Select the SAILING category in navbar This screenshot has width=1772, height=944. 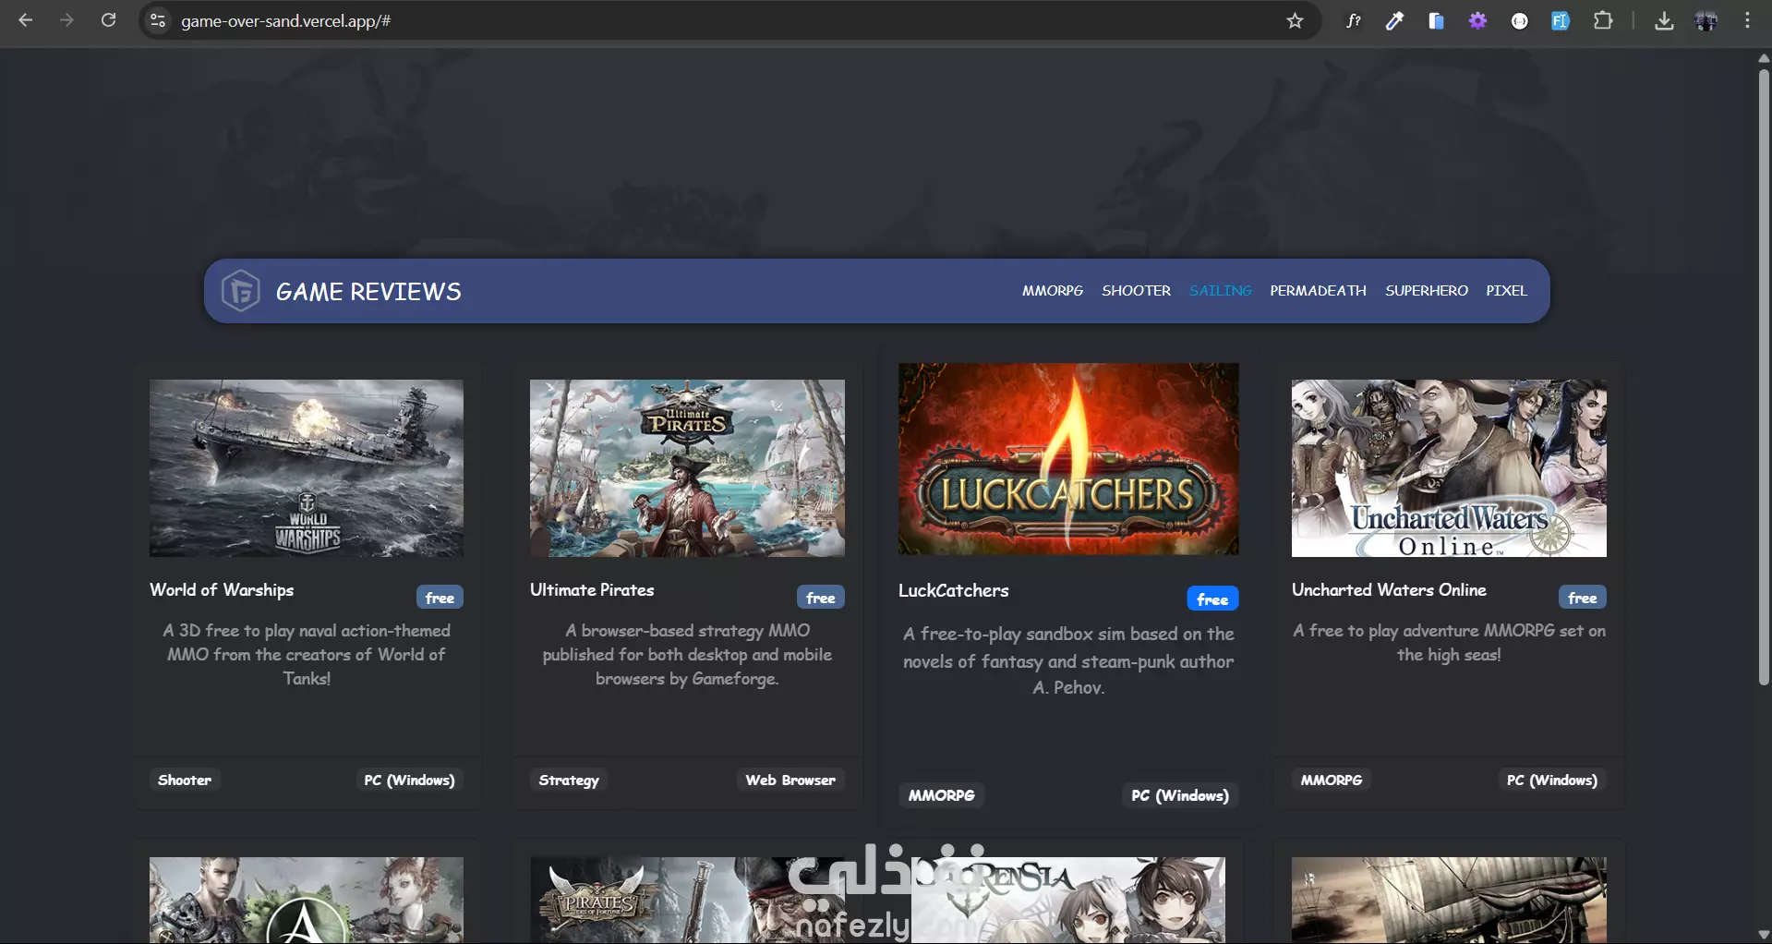[x=1220, y=290]
